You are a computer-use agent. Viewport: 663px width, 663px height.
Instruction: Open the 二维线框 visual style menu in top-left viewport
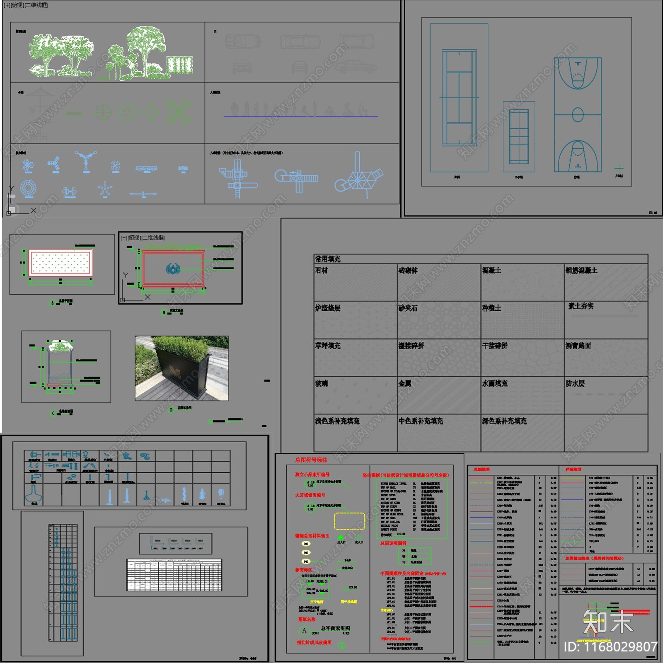(36, 5)
